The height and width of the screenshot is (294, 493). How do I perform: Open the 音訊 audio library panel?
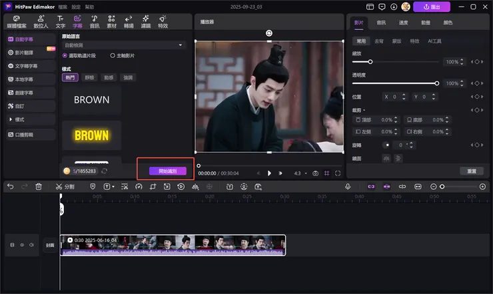point(95,22)
